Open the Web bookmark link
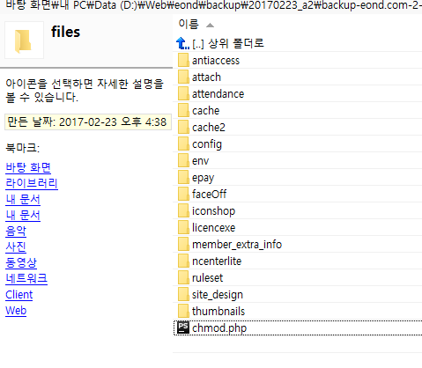This screenshot has width=422, height=368. [x=16, y=311]
